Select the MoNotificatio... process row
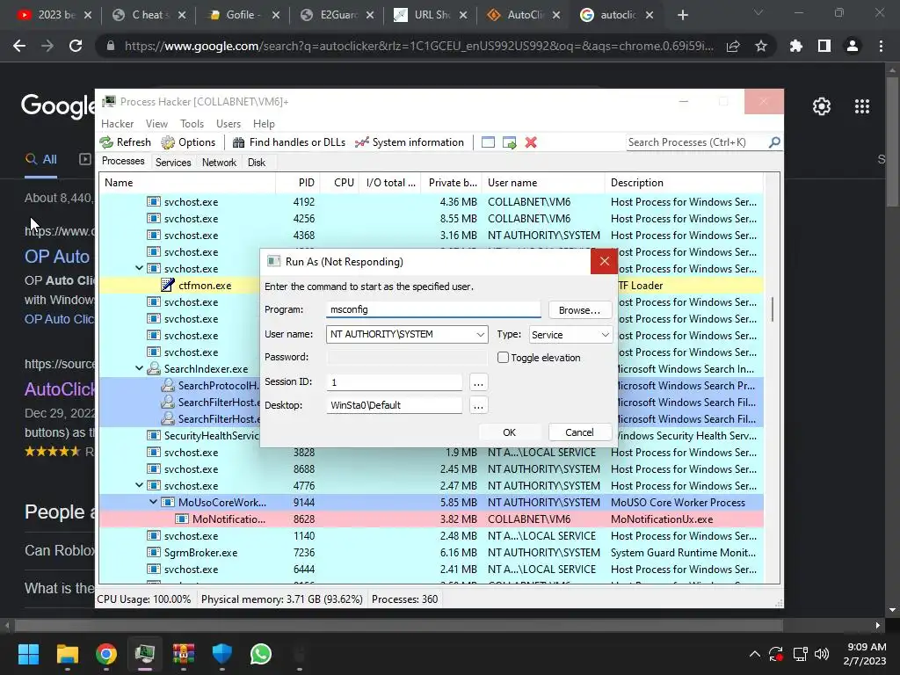This screenshot has width=900, height=675. tap(431, 519)
